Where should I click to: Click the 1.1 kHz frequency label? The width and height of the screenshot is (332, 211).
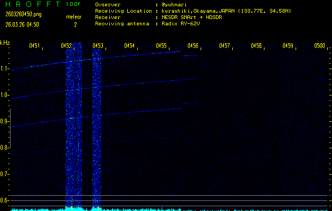[5, 69]
